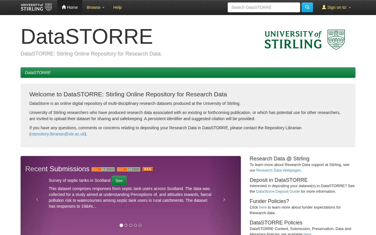Image resolution: width=376 pixels, height=235 pixels.
Task: Select the second carousel indicator dot
Action: point(126,225)
